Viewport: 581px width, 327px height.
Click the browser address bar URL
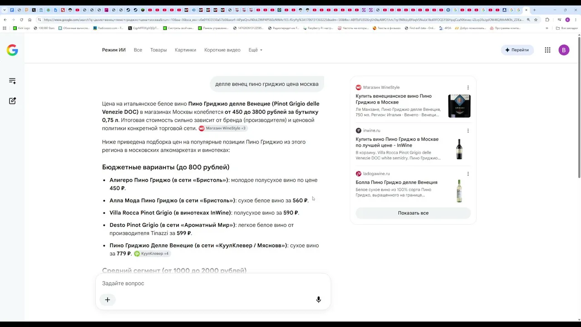pos(284,20)
